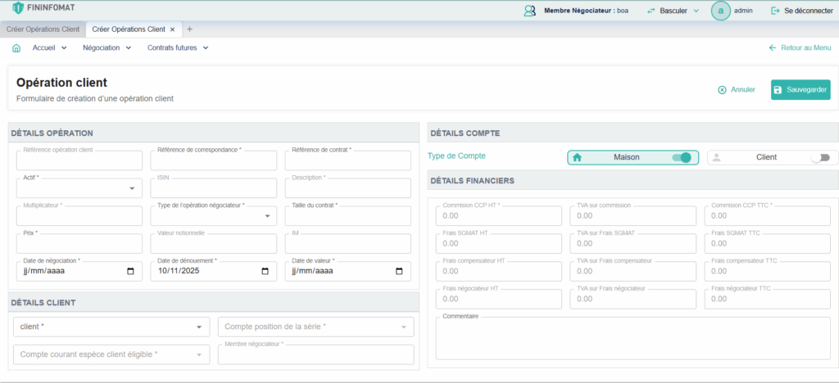Image resolution: width=839 pixels, height=383 pixels.
Task: Switch to first Créer Opérations Client tab
Action: click(43, 29)
